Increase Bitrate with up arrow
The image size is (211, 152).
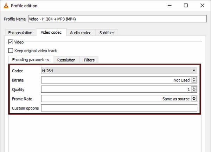[194, 79]
